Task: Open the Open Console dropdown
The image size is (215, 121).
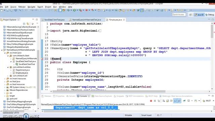Action: (199, 101)
